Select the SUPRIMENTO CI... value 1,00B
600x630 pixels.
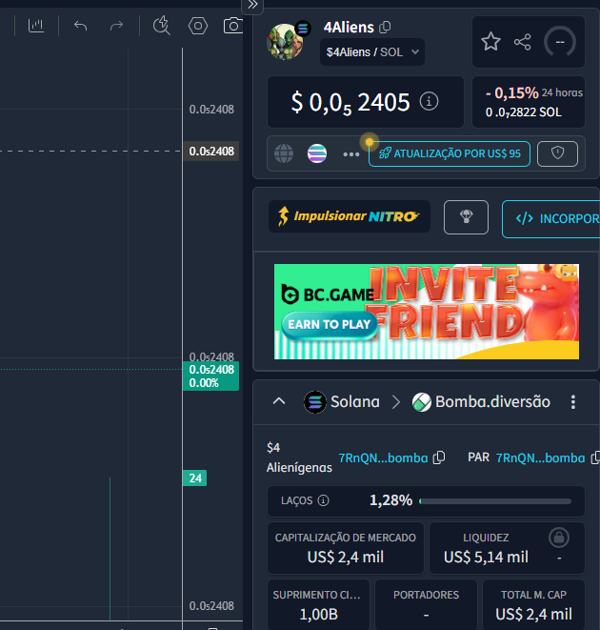[319, 615]
